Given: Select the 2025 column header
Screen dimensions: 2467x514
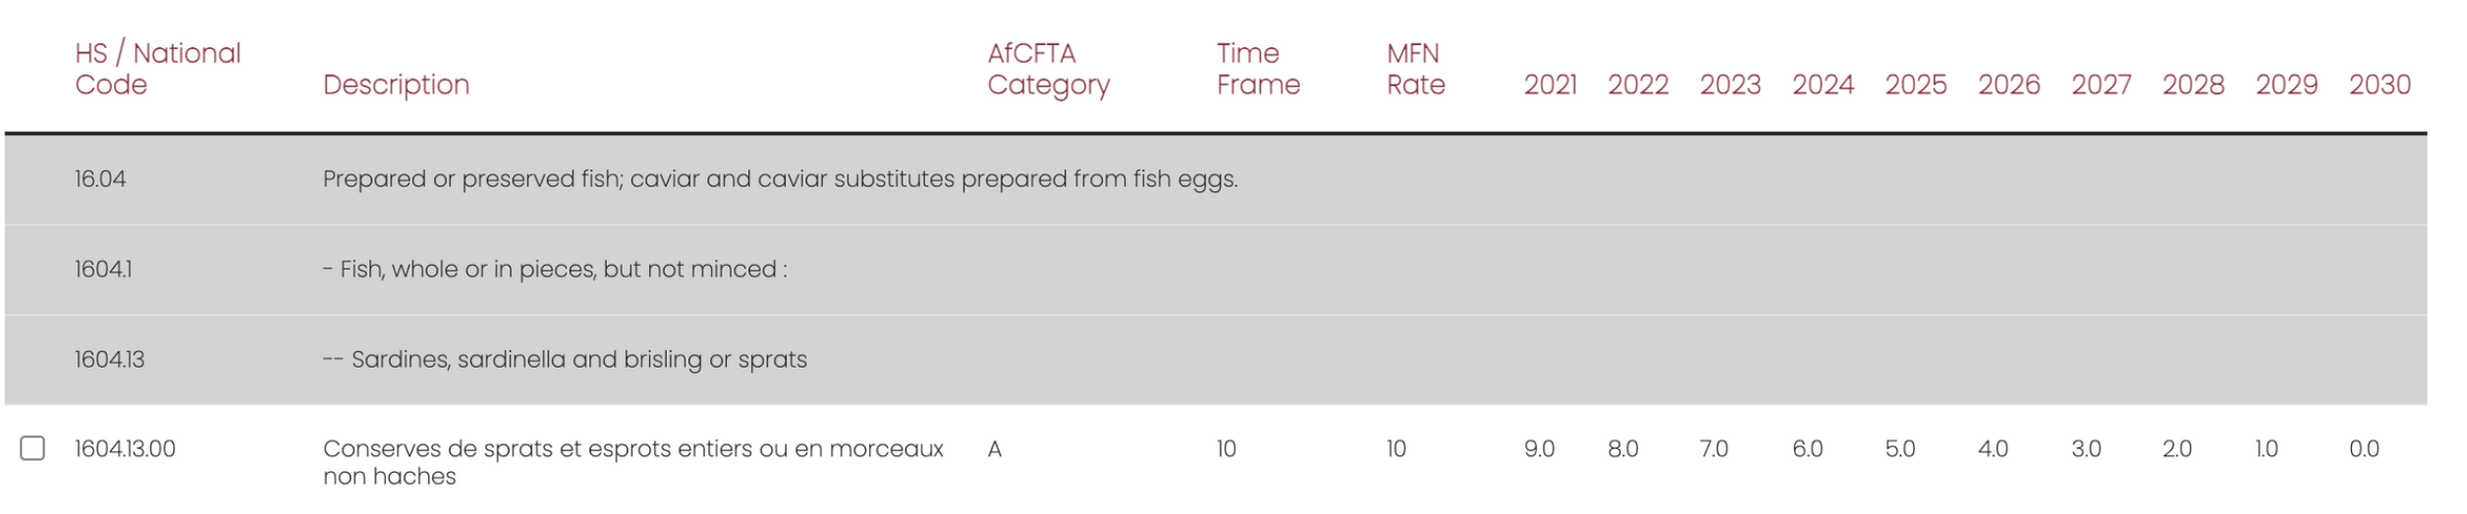Looking at the screenshot, I should pyautogui.click(x=1915, y=84).
